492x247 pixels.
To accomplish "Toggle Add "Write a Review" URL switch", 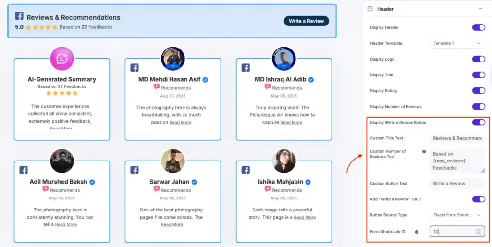I will [479, 199].
